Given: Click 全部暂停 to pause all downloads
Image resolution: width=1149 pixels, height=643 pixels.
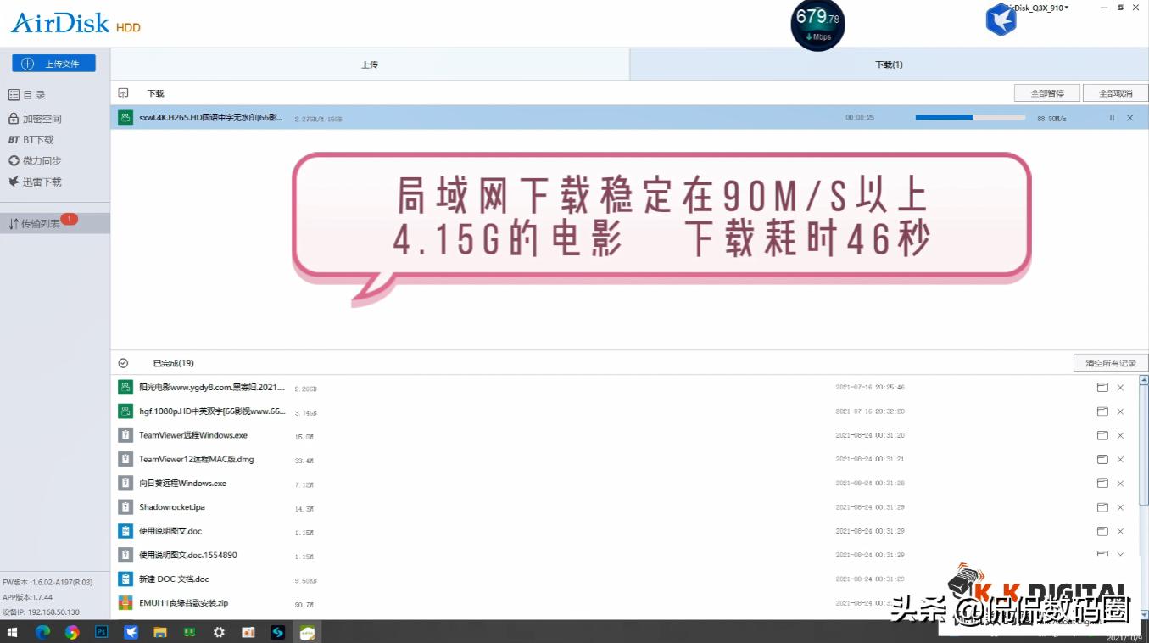Looking at the screenshot, I should 1046,92.
